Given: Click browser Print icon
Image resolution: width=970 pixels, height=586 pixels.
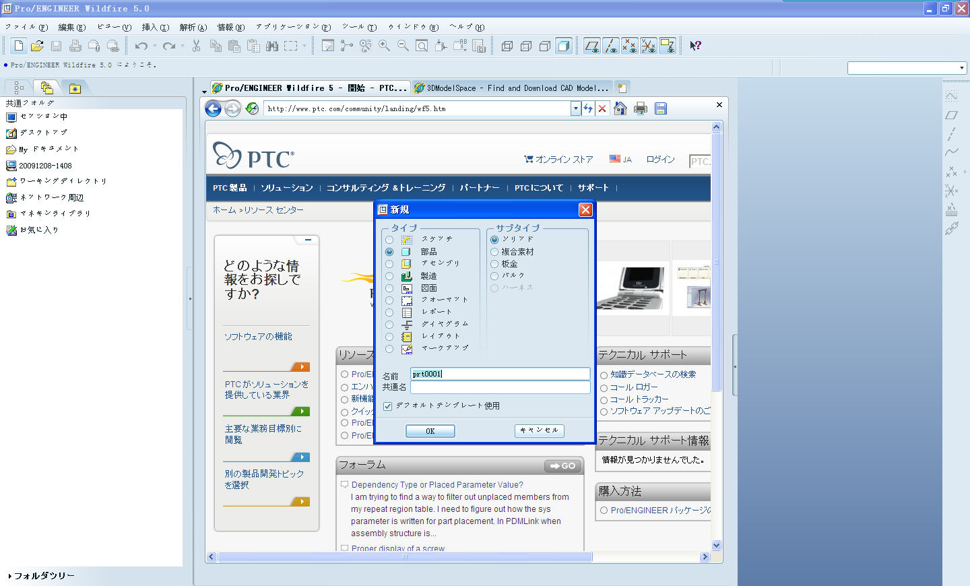Looking at the screenshot, I should (x=641, y=108).
